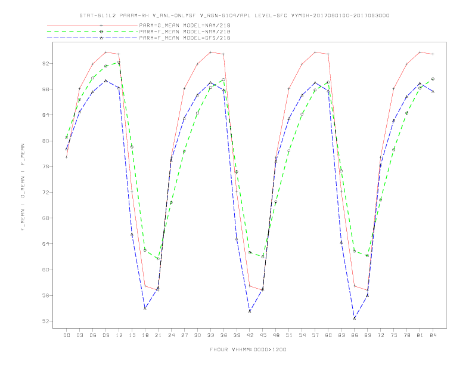Select legend entry PARM=O_MEAN MODEL=NAM/218
The image size is (472, 365).
click(x=185, y=25)
